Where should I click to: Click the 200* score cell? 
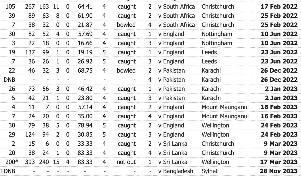click(11, 162)
